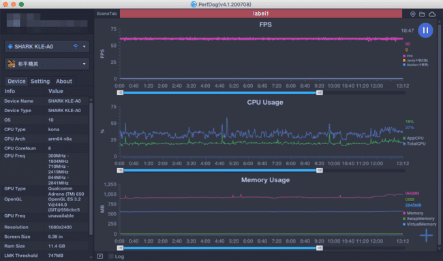This screenshot has width=443, height=261.
Task: Click the FPS chart title
Action: pos(265,24)
